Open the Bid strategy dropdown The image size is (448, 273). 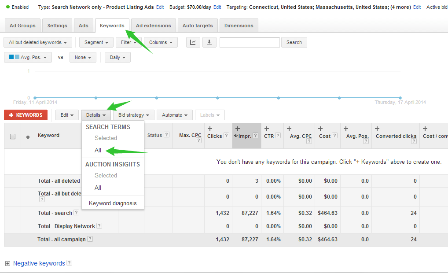point(134,115)
